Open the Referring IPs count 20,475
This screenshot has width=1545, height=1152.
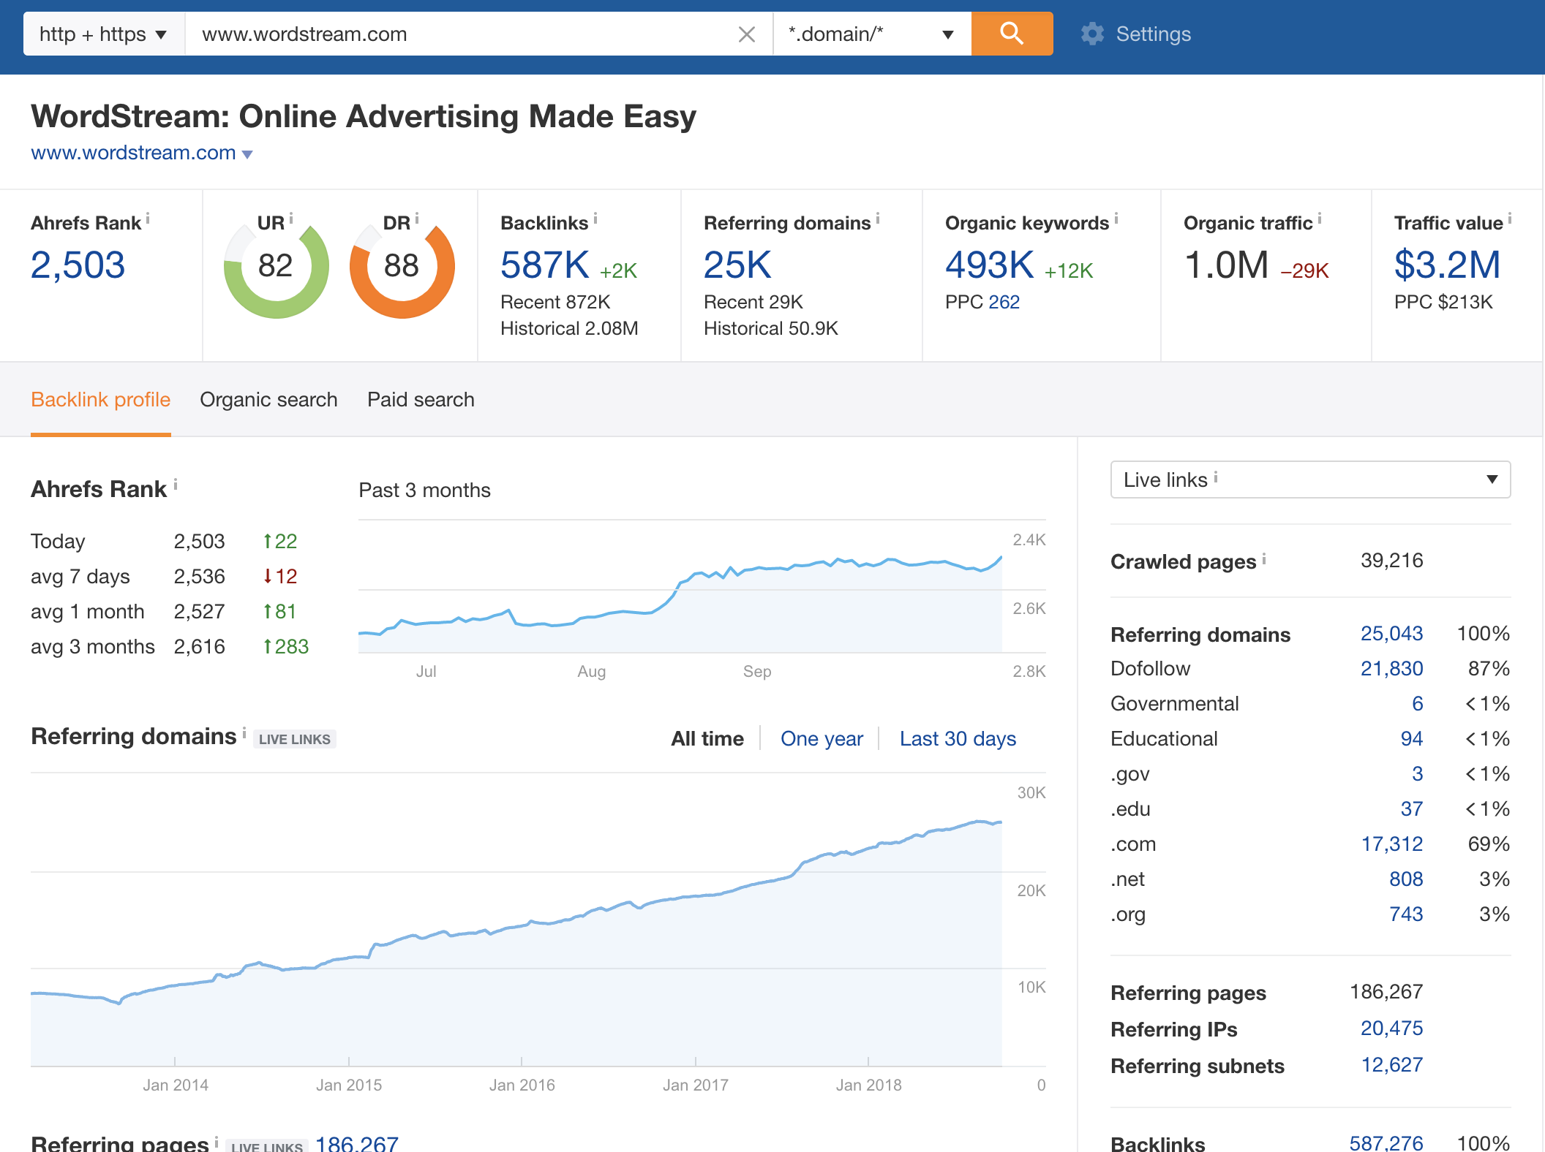(x=1392, y=1028)
